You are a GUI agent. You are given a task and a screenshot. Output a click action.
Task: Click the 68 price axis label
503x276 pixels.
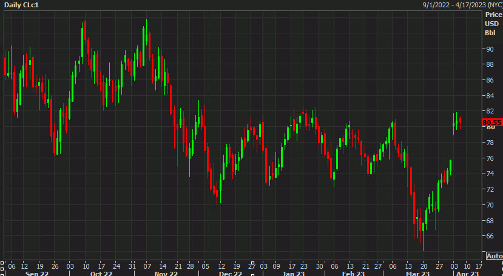point(490,221)
